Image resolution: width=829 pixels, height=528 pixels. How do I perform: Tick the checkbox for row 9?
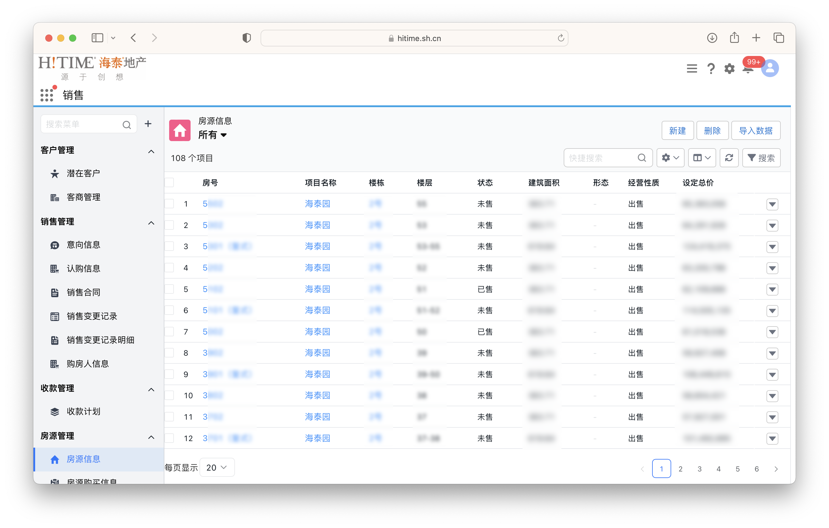169,374
